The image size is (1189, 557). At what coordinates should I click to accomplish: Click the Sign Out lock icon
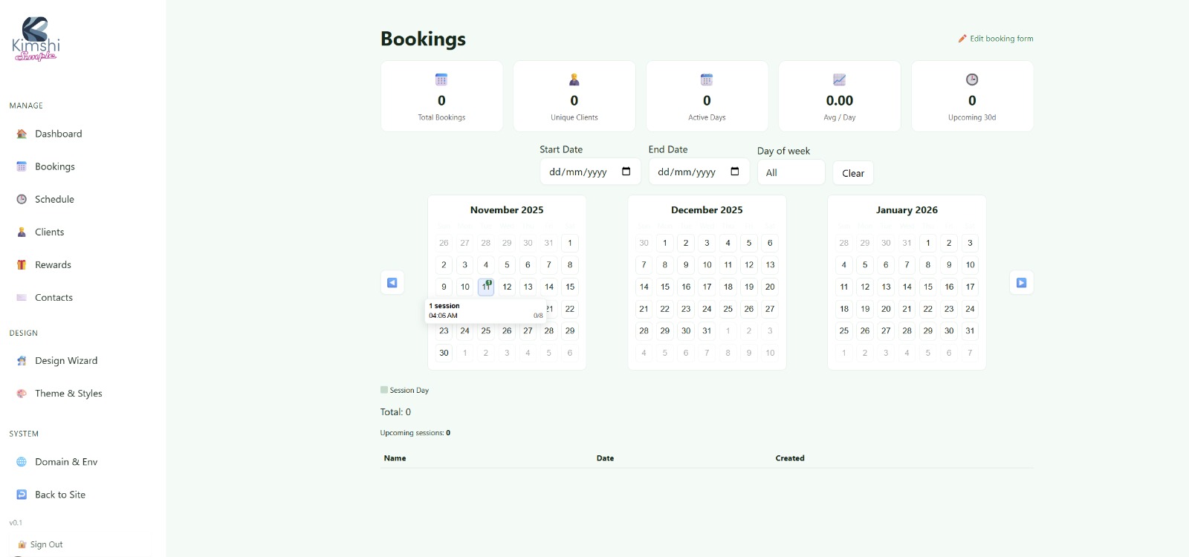22,544
